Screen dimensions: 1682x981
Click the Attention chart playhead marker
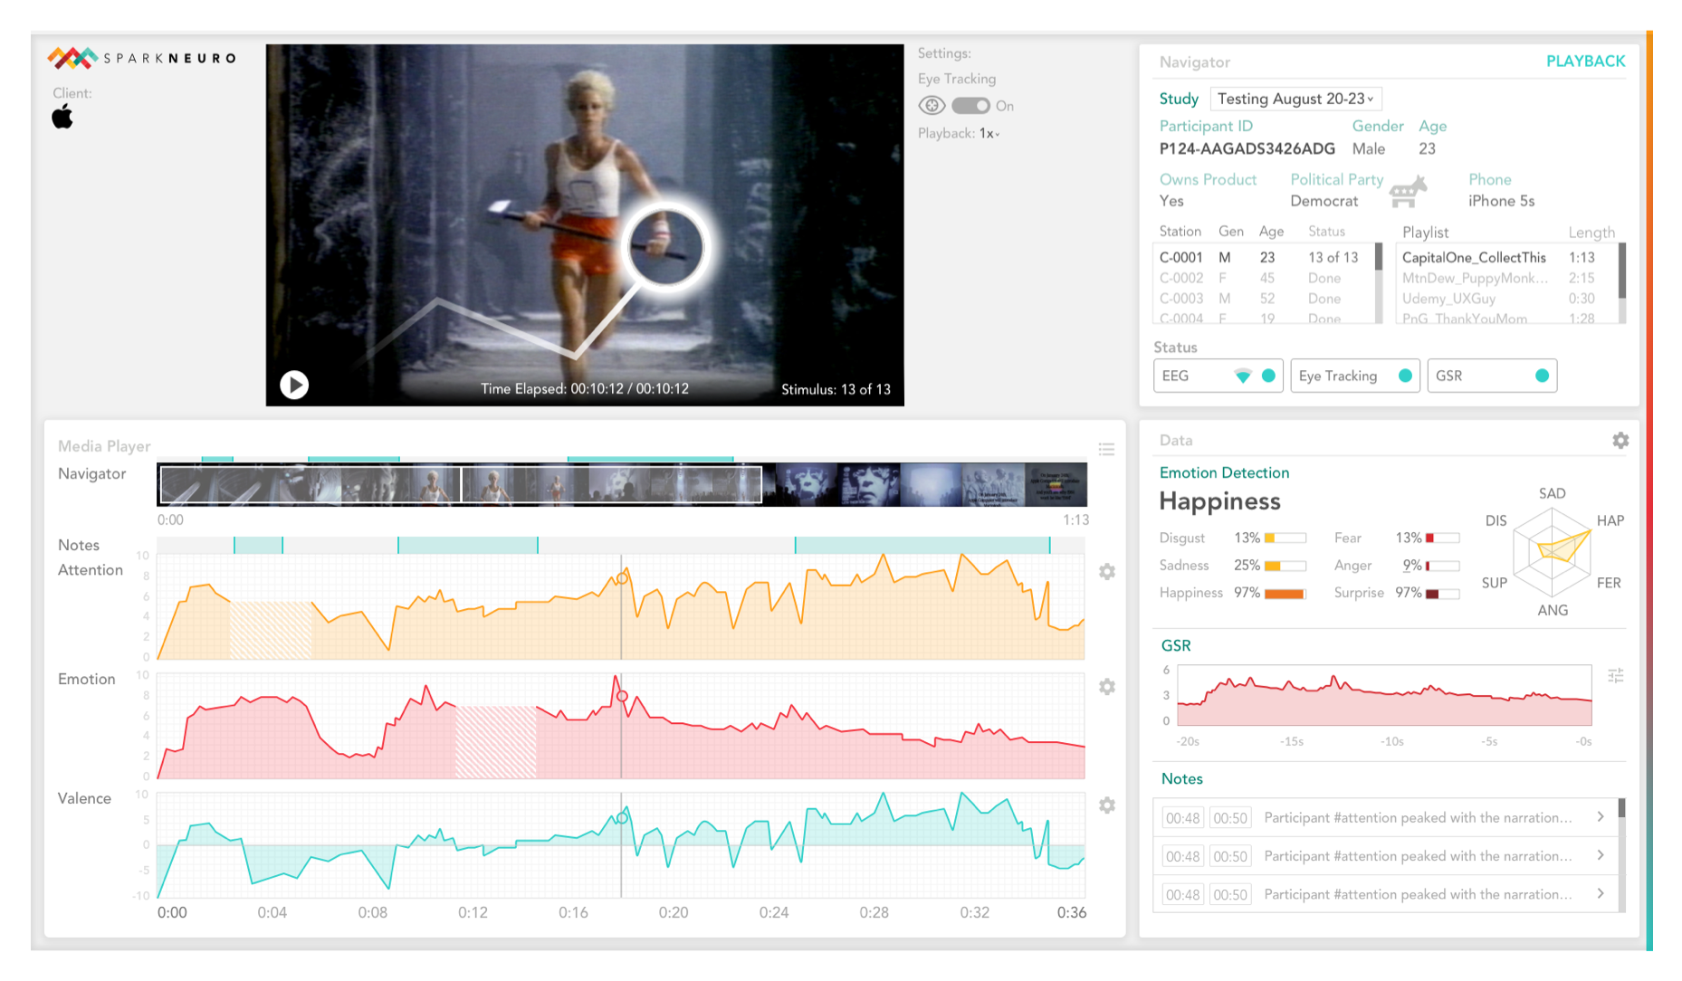coord(623,578)
